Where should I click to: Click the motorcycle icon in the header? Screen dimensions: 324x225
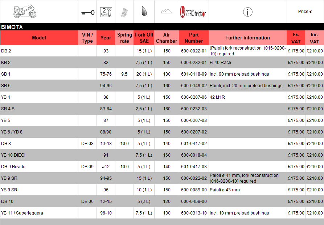click(x=25, y=12)
